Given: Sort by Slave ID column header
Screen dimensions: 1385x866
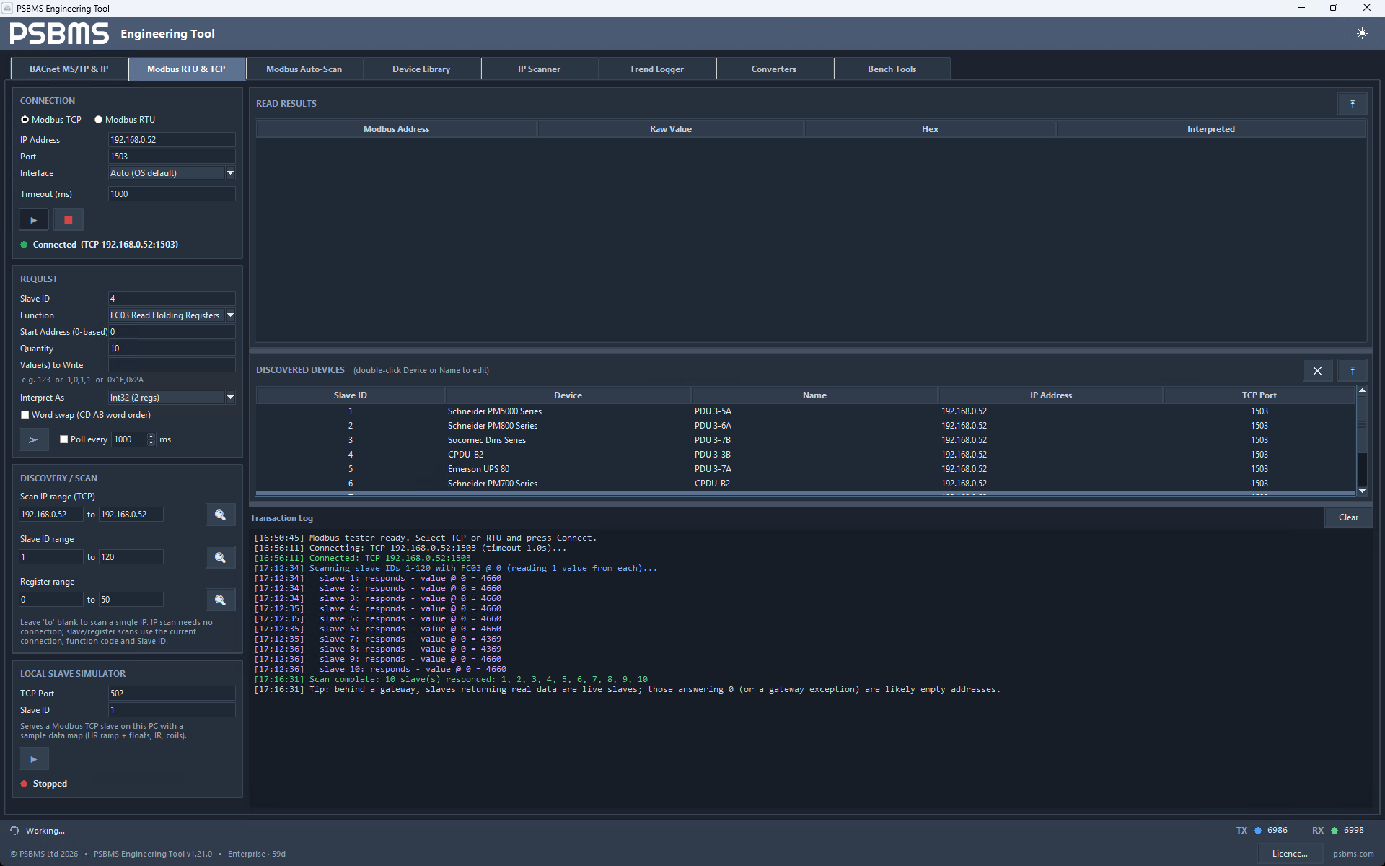Looking at the screenshot, I should (351, 395).
